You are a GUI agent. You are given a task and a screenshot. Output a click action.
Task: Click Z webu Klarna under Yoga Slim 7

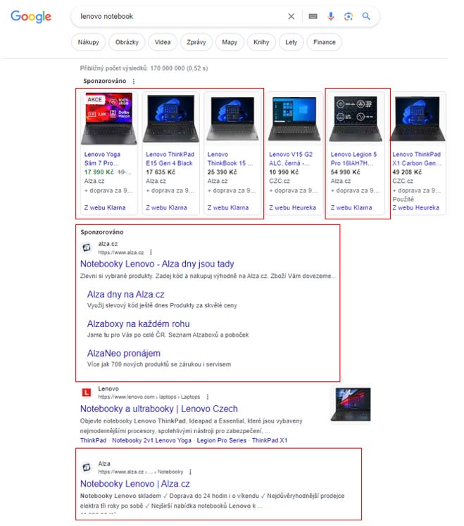click(x=105, y=207)
